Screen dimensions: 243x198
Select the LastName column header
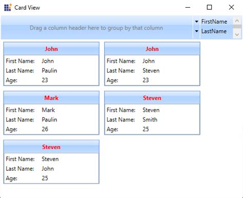click(214, 31)
